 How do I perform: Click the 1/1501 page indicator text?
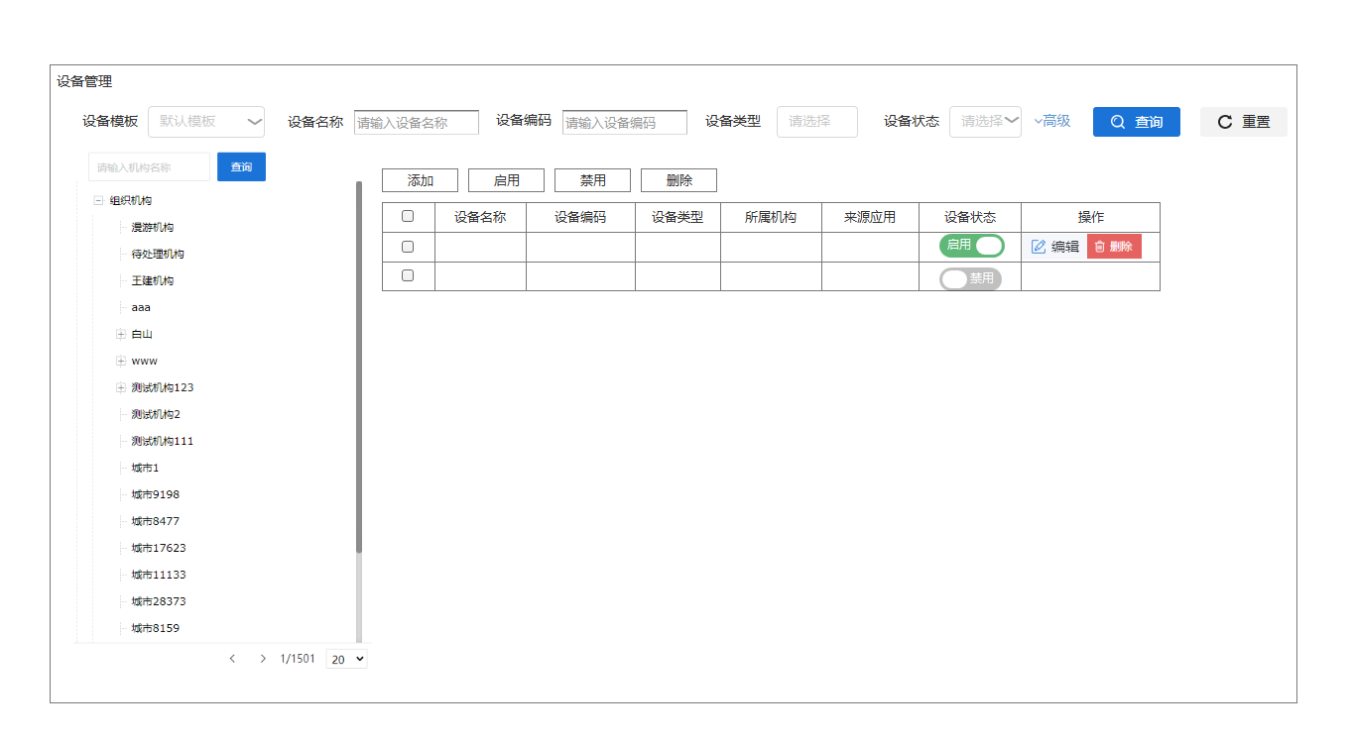click(x=298, y=659)
